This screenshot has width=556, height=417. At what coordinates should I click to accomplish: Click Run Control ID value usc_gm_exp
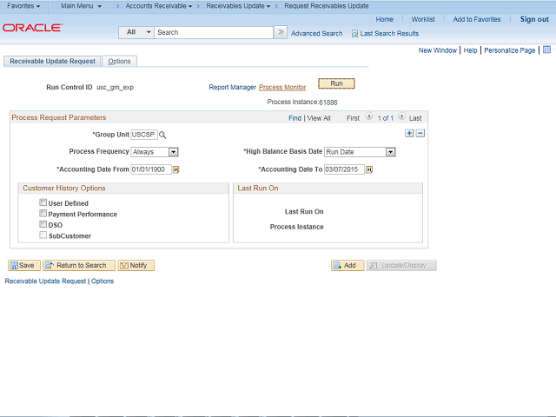[115, 87]
